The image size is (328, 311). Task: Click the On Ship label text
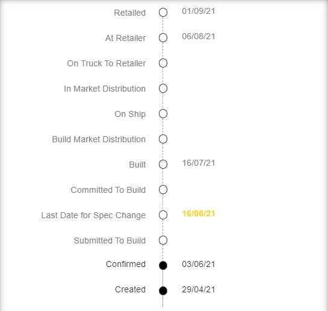tap(130, 115)
